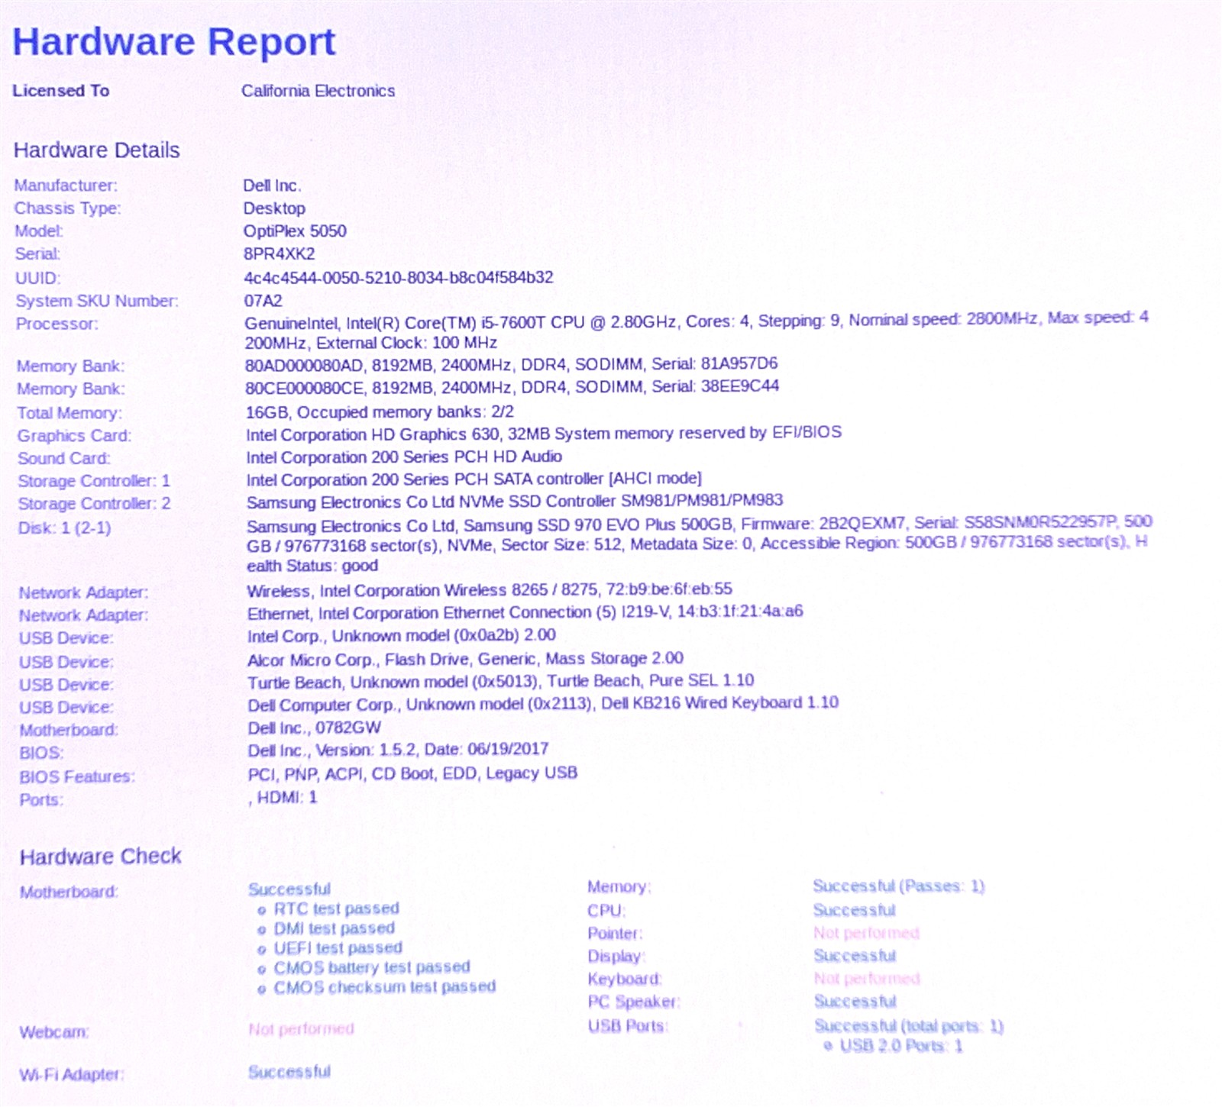Click the Licensed To label
The image size is (1222, 1107).
tap(61, 91)
